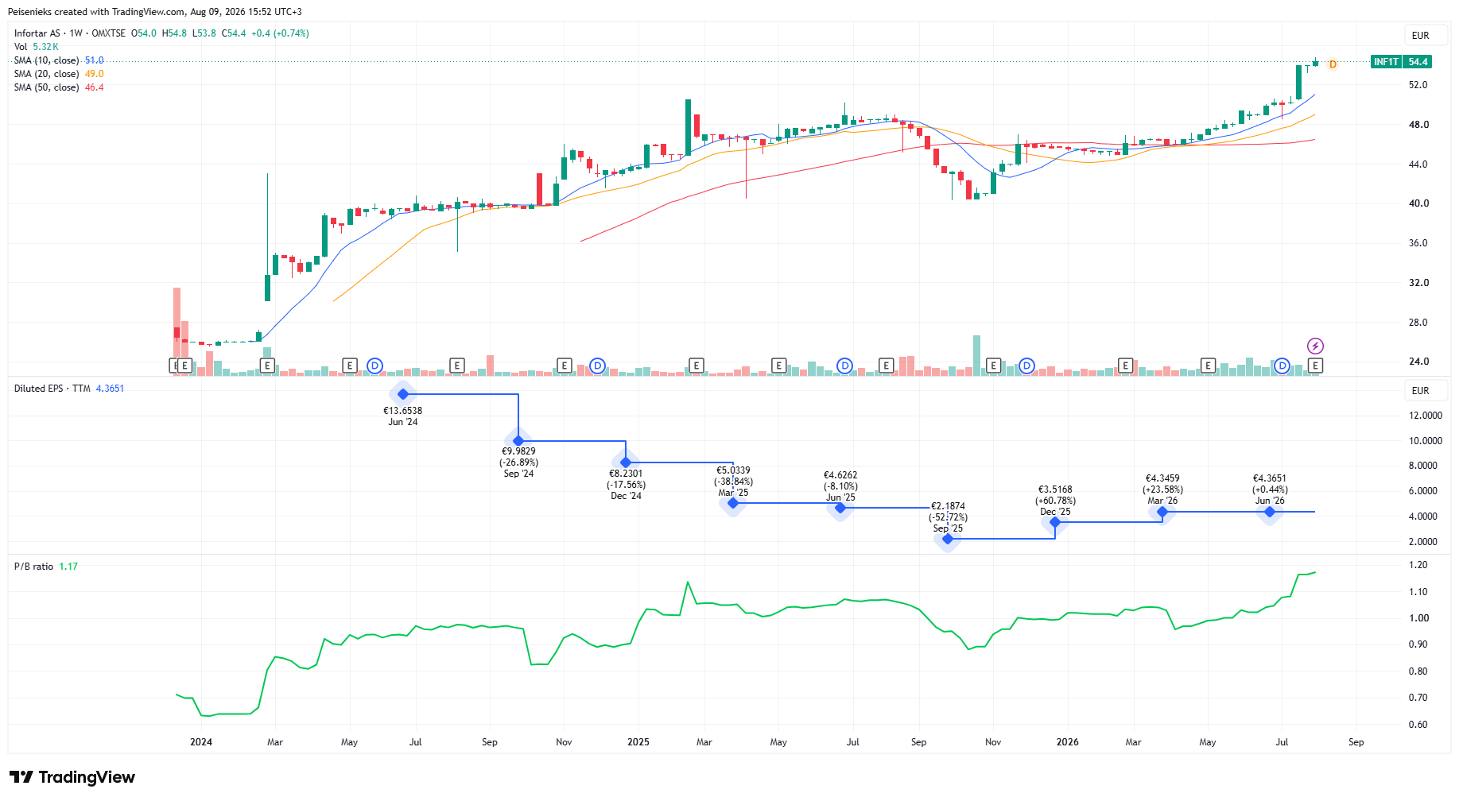
Task: Click the E earnings marker at May 2024
Action: click(x=349, y=366)
